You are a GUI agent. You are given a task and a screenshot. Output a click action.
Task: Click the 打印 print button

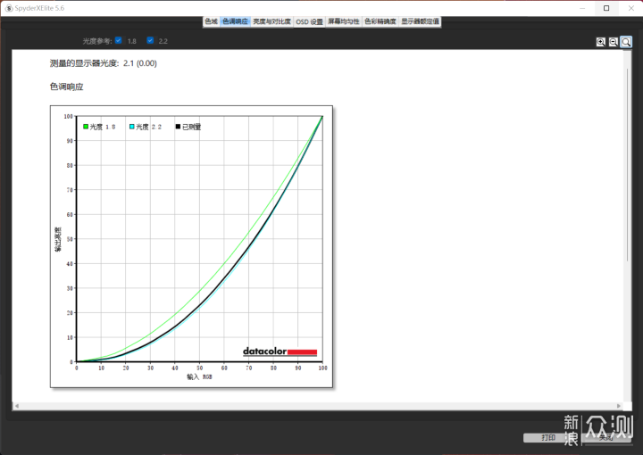tap(547, 438)
